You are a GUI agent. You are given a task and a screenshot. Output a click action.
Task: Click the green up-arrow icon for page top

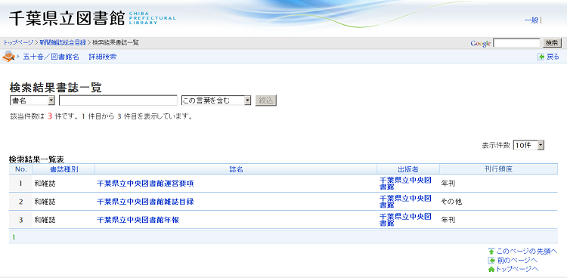[x=491, y=252]
